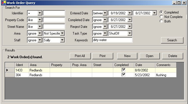
Task: Click the Search button
Action: tap(172, 40)
